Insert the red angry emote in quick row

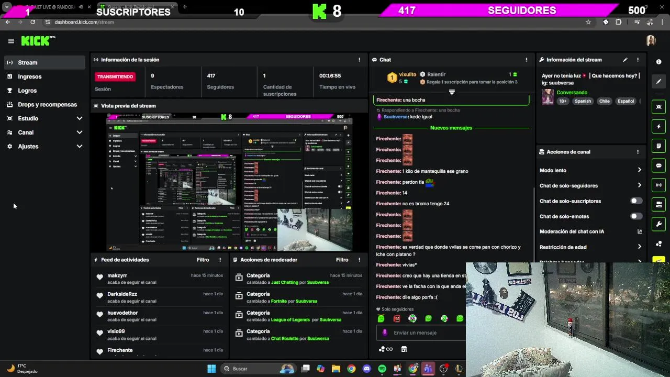397,318
